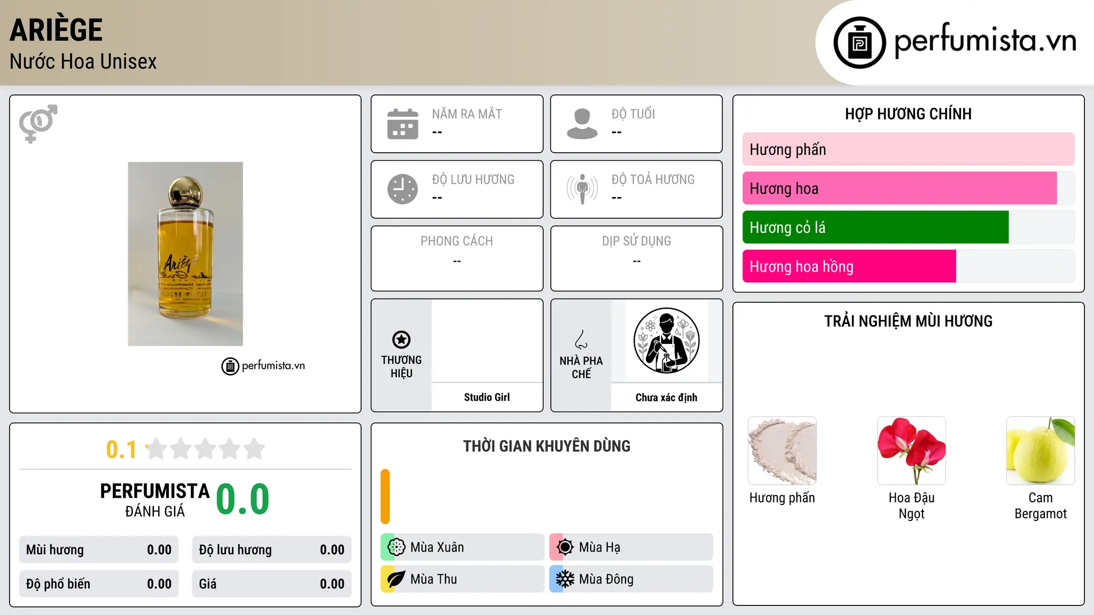
Task: Click the star badge icon above Thương Hiệu
Action: pyautogui.click(x=401, y=340)
